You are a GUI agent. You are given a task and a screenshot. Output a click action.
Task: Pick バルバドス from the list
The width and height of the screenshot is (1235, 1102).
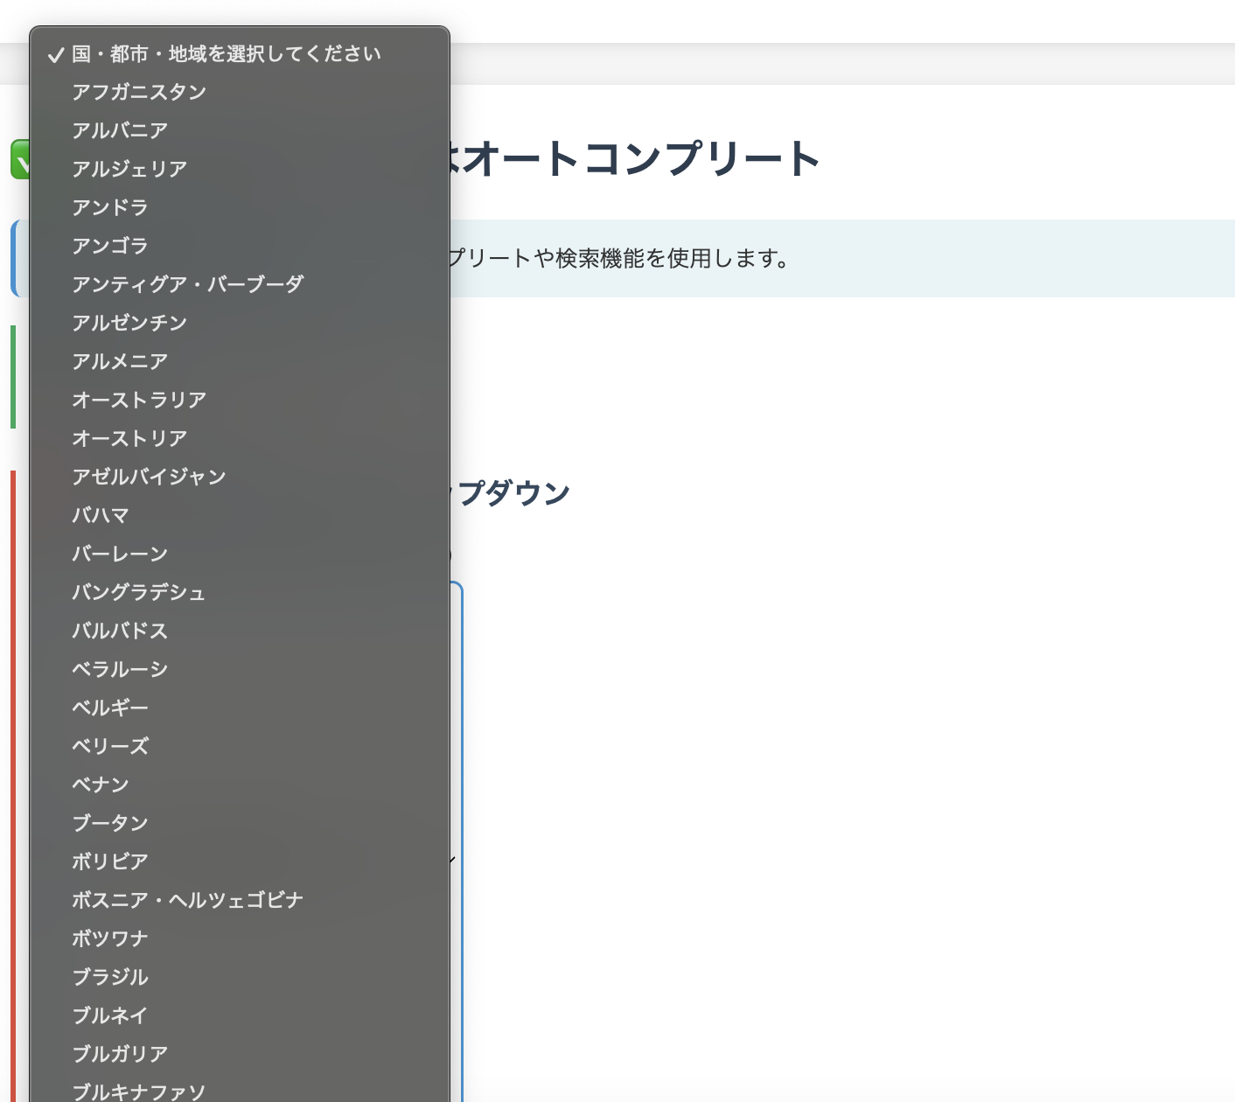coord(240,631)
